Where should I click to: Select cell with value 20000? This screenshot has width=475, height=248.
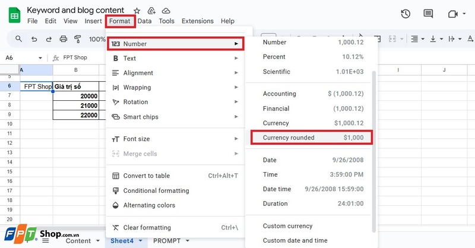tap(76, 96)
